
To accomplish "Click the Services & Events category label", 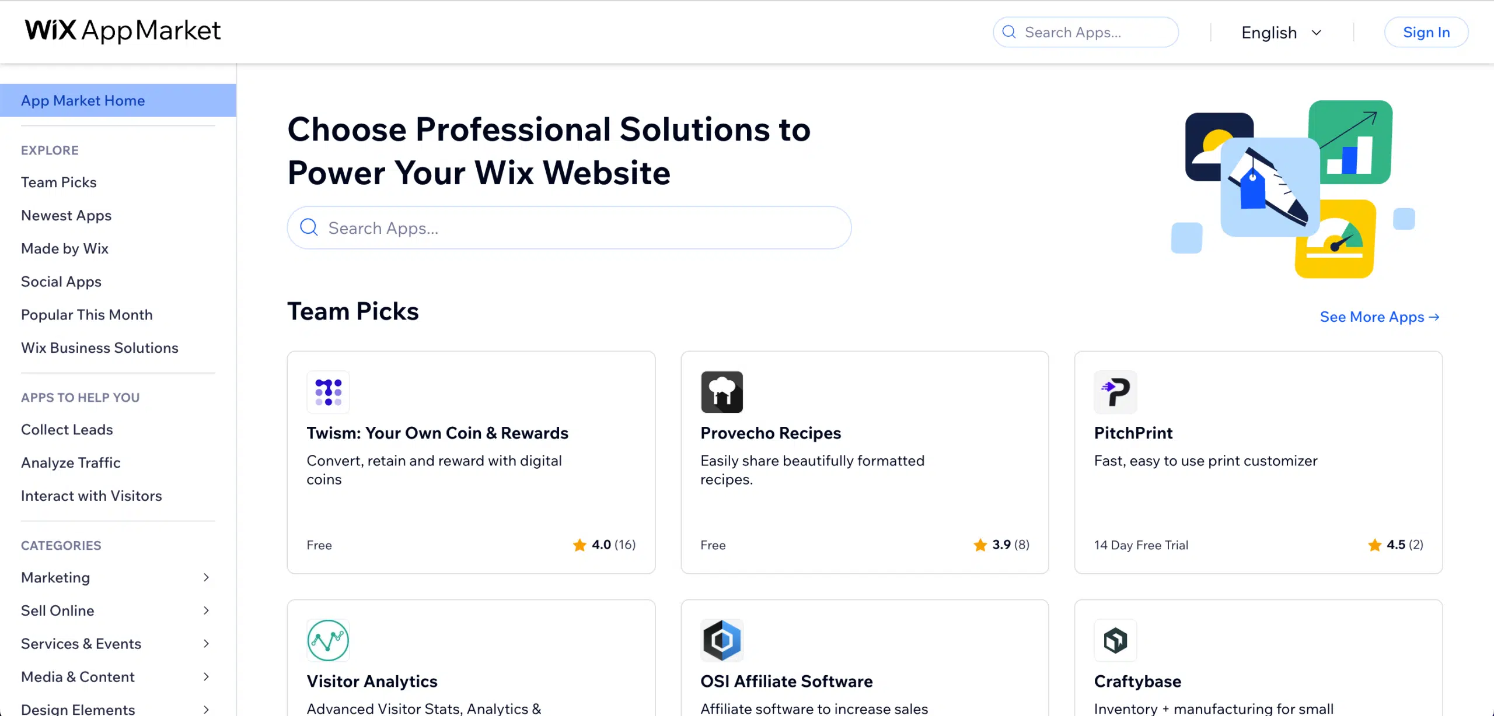I will coord(81,644).
